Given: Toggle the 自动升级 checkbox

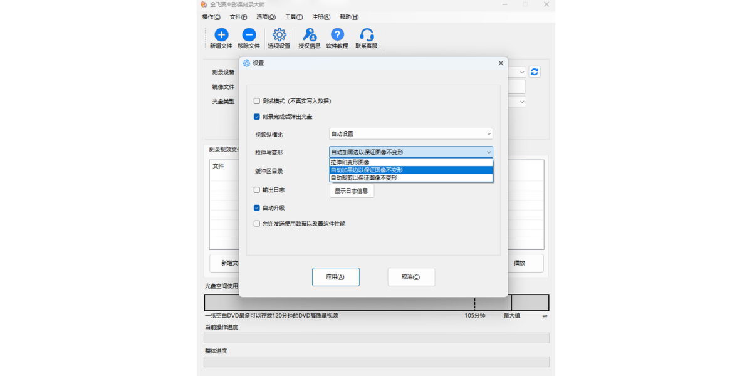Looking at the screenshot, I should point(257,208).
